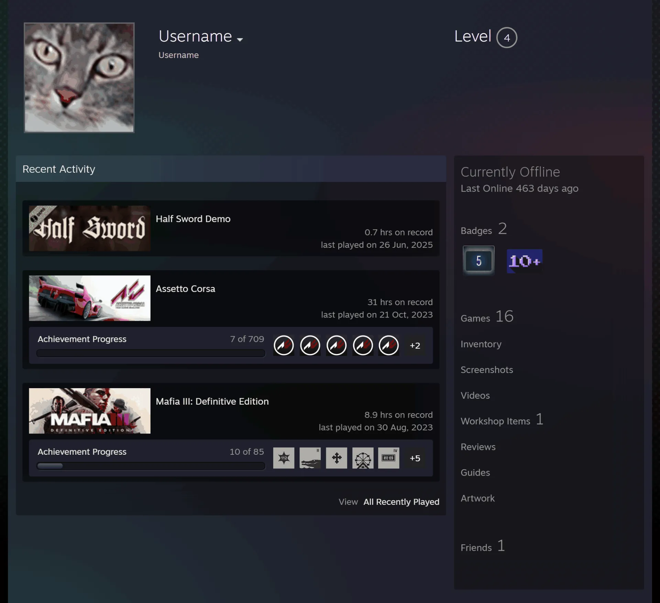Open the Reviews link
Screen dimensions: 660x603
pyautogui.click(x=478, y=447)
